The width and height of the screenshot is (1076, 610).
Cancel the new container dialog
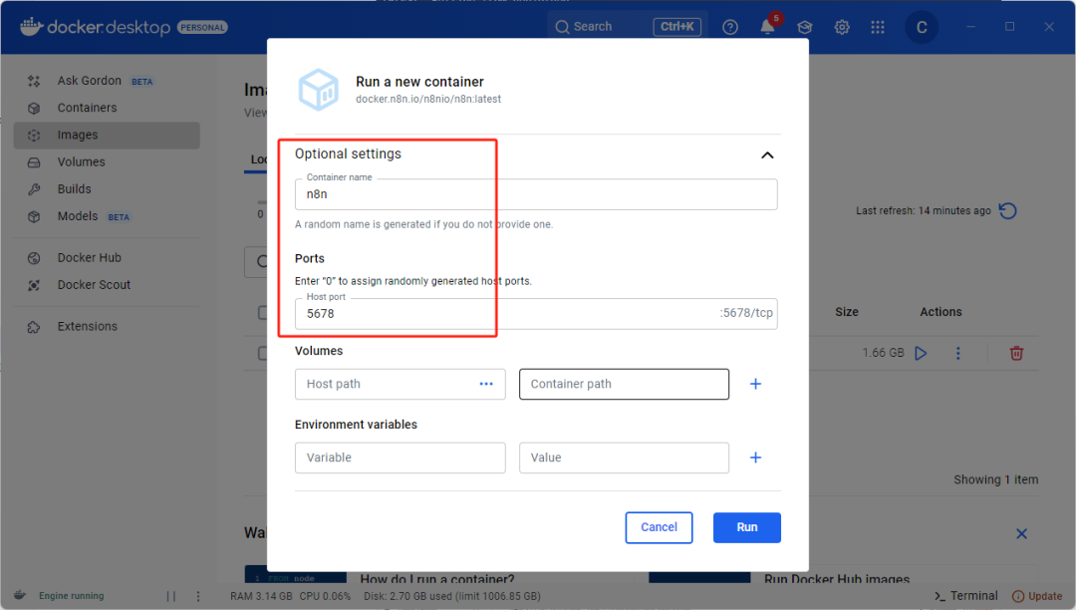point(659,527)
